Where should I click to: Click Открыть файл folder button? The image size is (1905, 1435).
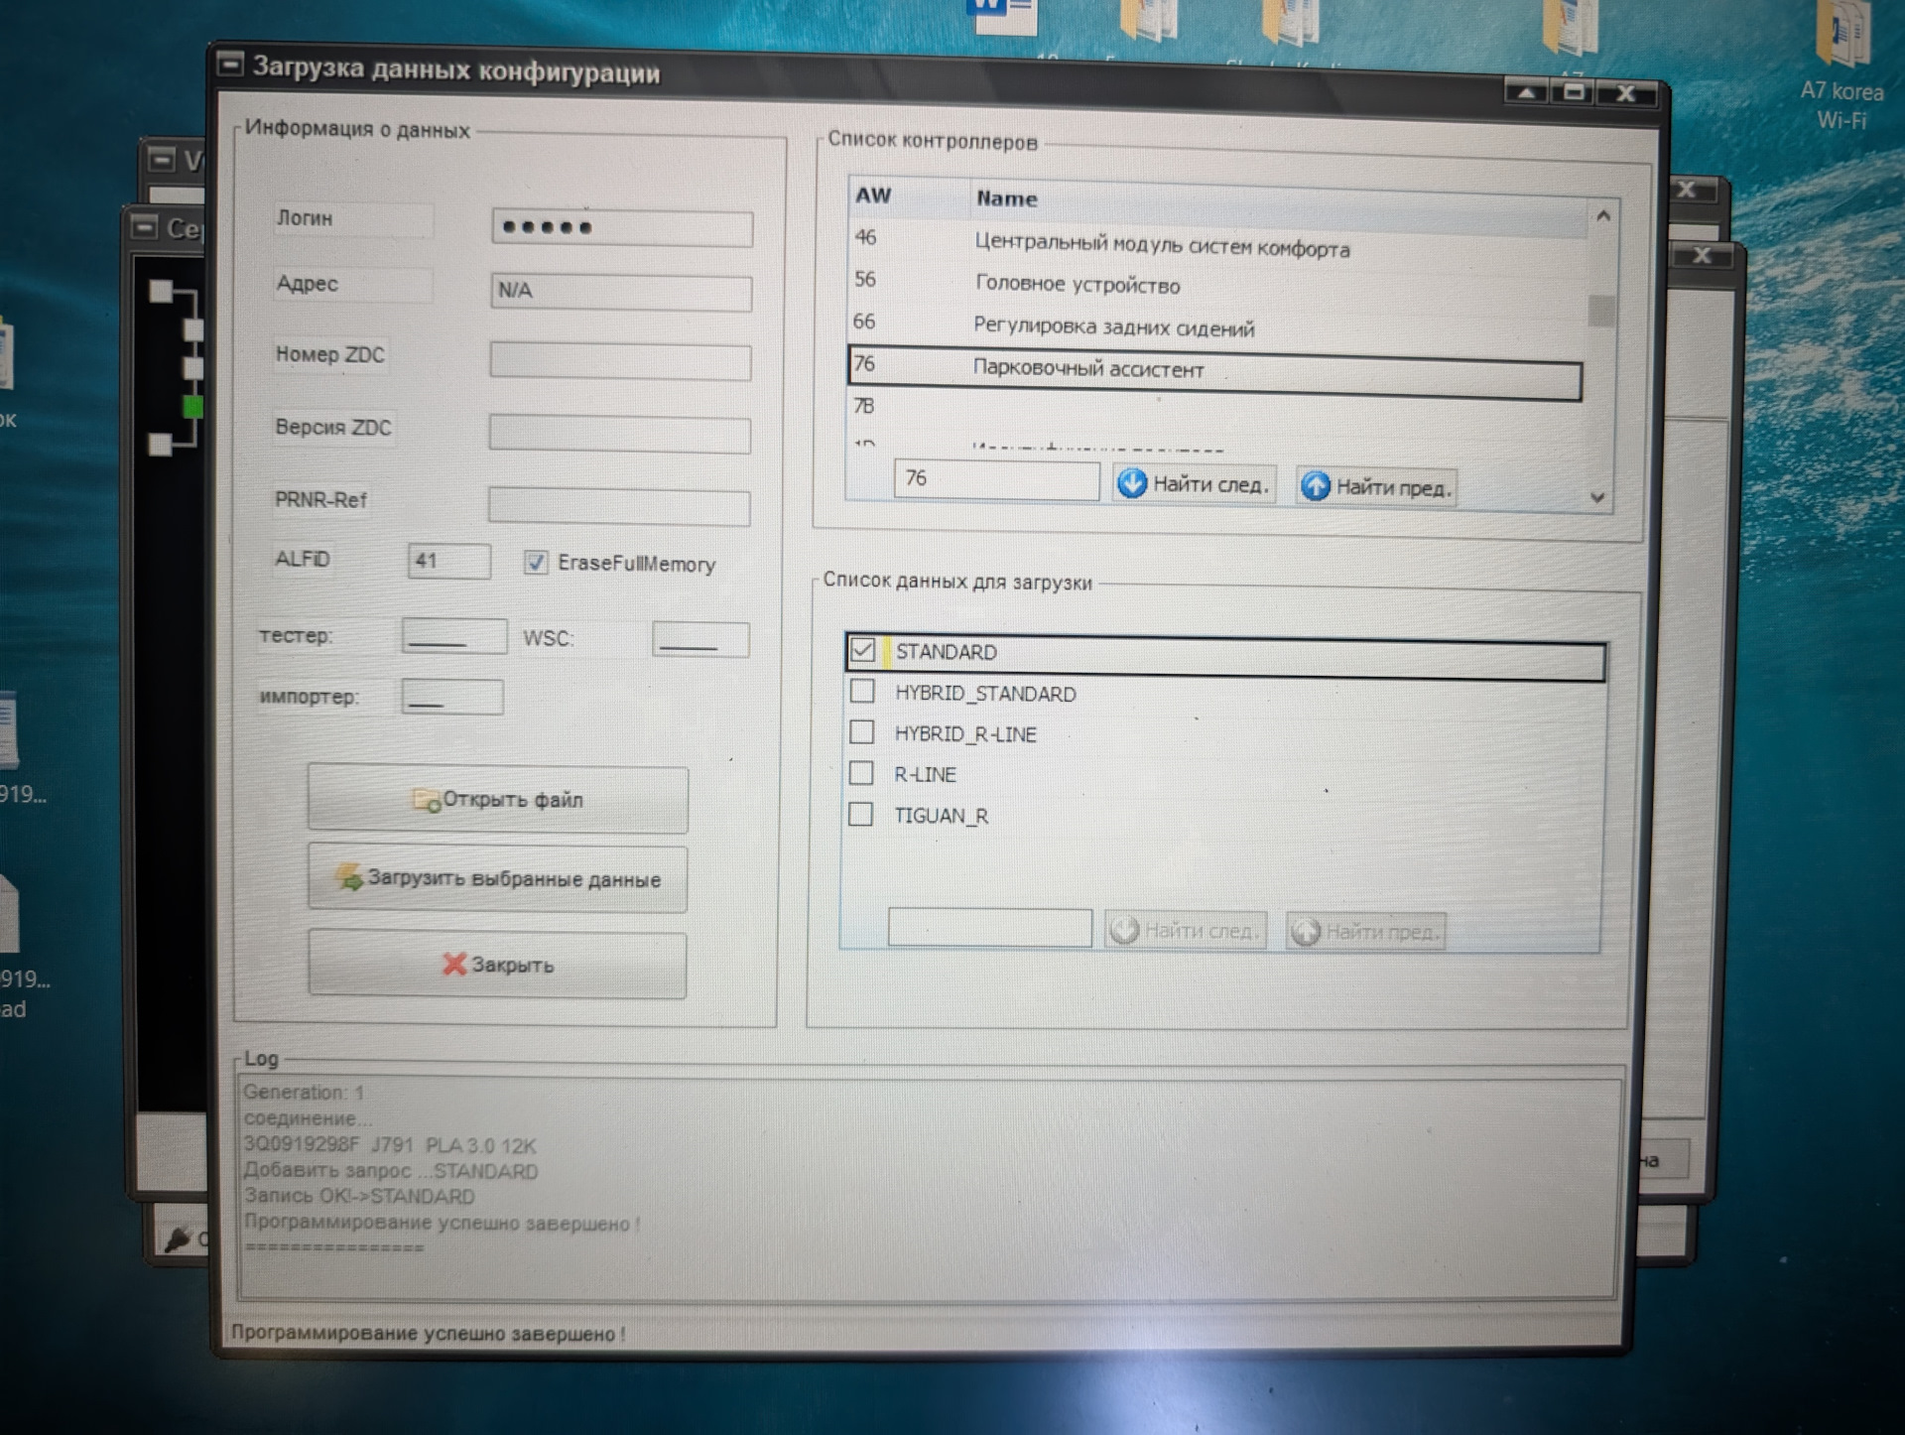point(497,800)
